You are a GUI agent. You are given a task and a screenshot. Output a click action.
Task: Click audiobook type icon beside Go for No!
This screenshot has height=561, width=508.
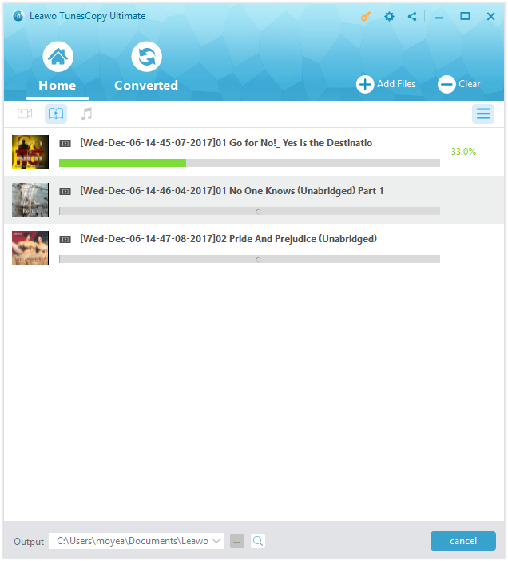(x=65, y=144)
